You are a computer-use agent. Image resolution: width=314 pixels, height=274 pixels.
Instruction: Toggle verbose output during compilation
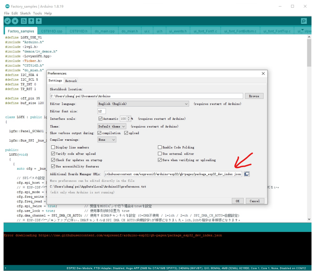[x=99, y=133]
